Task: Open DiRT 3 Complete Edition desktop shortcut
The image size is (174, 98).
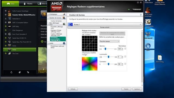Action: 149,24
